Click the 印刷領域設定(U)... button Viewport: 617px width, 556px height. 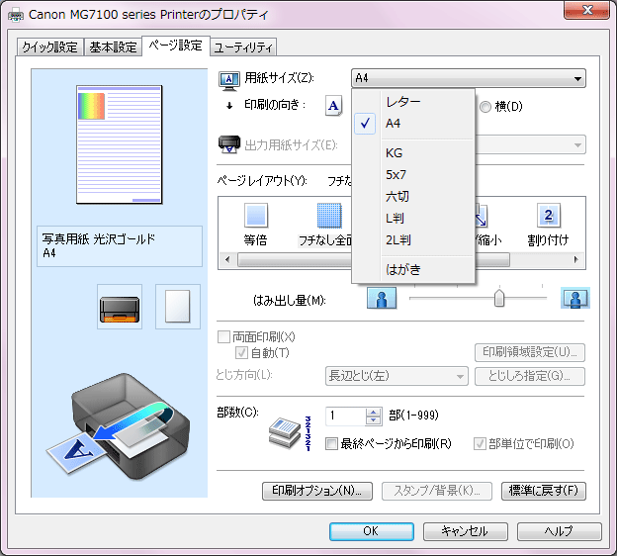click(x=530, y=352)
